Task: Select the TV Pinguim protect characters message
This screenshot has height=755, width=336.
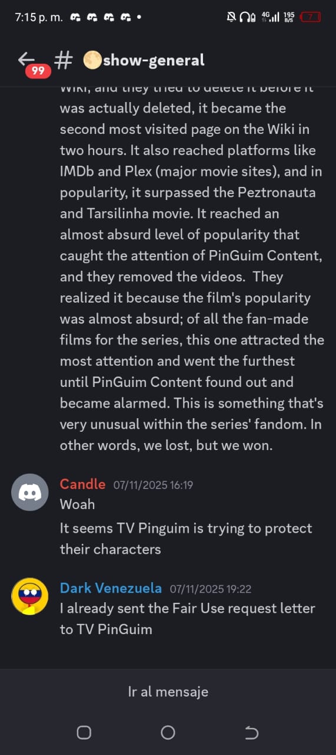Action: 186,539
